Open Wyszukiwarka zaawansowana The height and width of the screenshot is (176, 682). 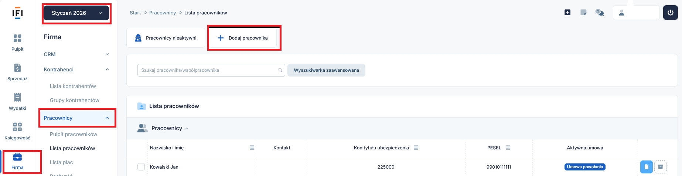point(326,70)
